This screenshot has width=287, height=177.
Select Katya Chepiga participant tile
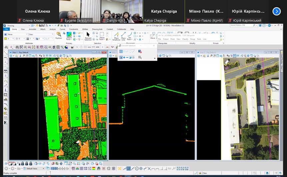[164, 12]
